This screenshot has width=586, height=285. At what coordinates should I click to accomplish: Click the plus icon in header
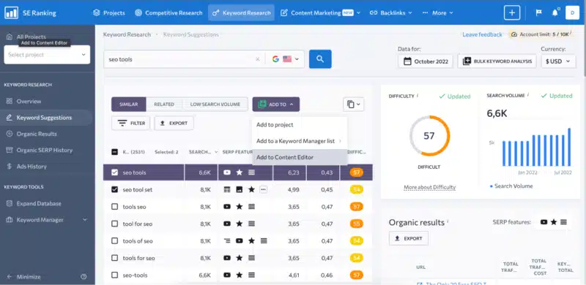coord(511,12)
